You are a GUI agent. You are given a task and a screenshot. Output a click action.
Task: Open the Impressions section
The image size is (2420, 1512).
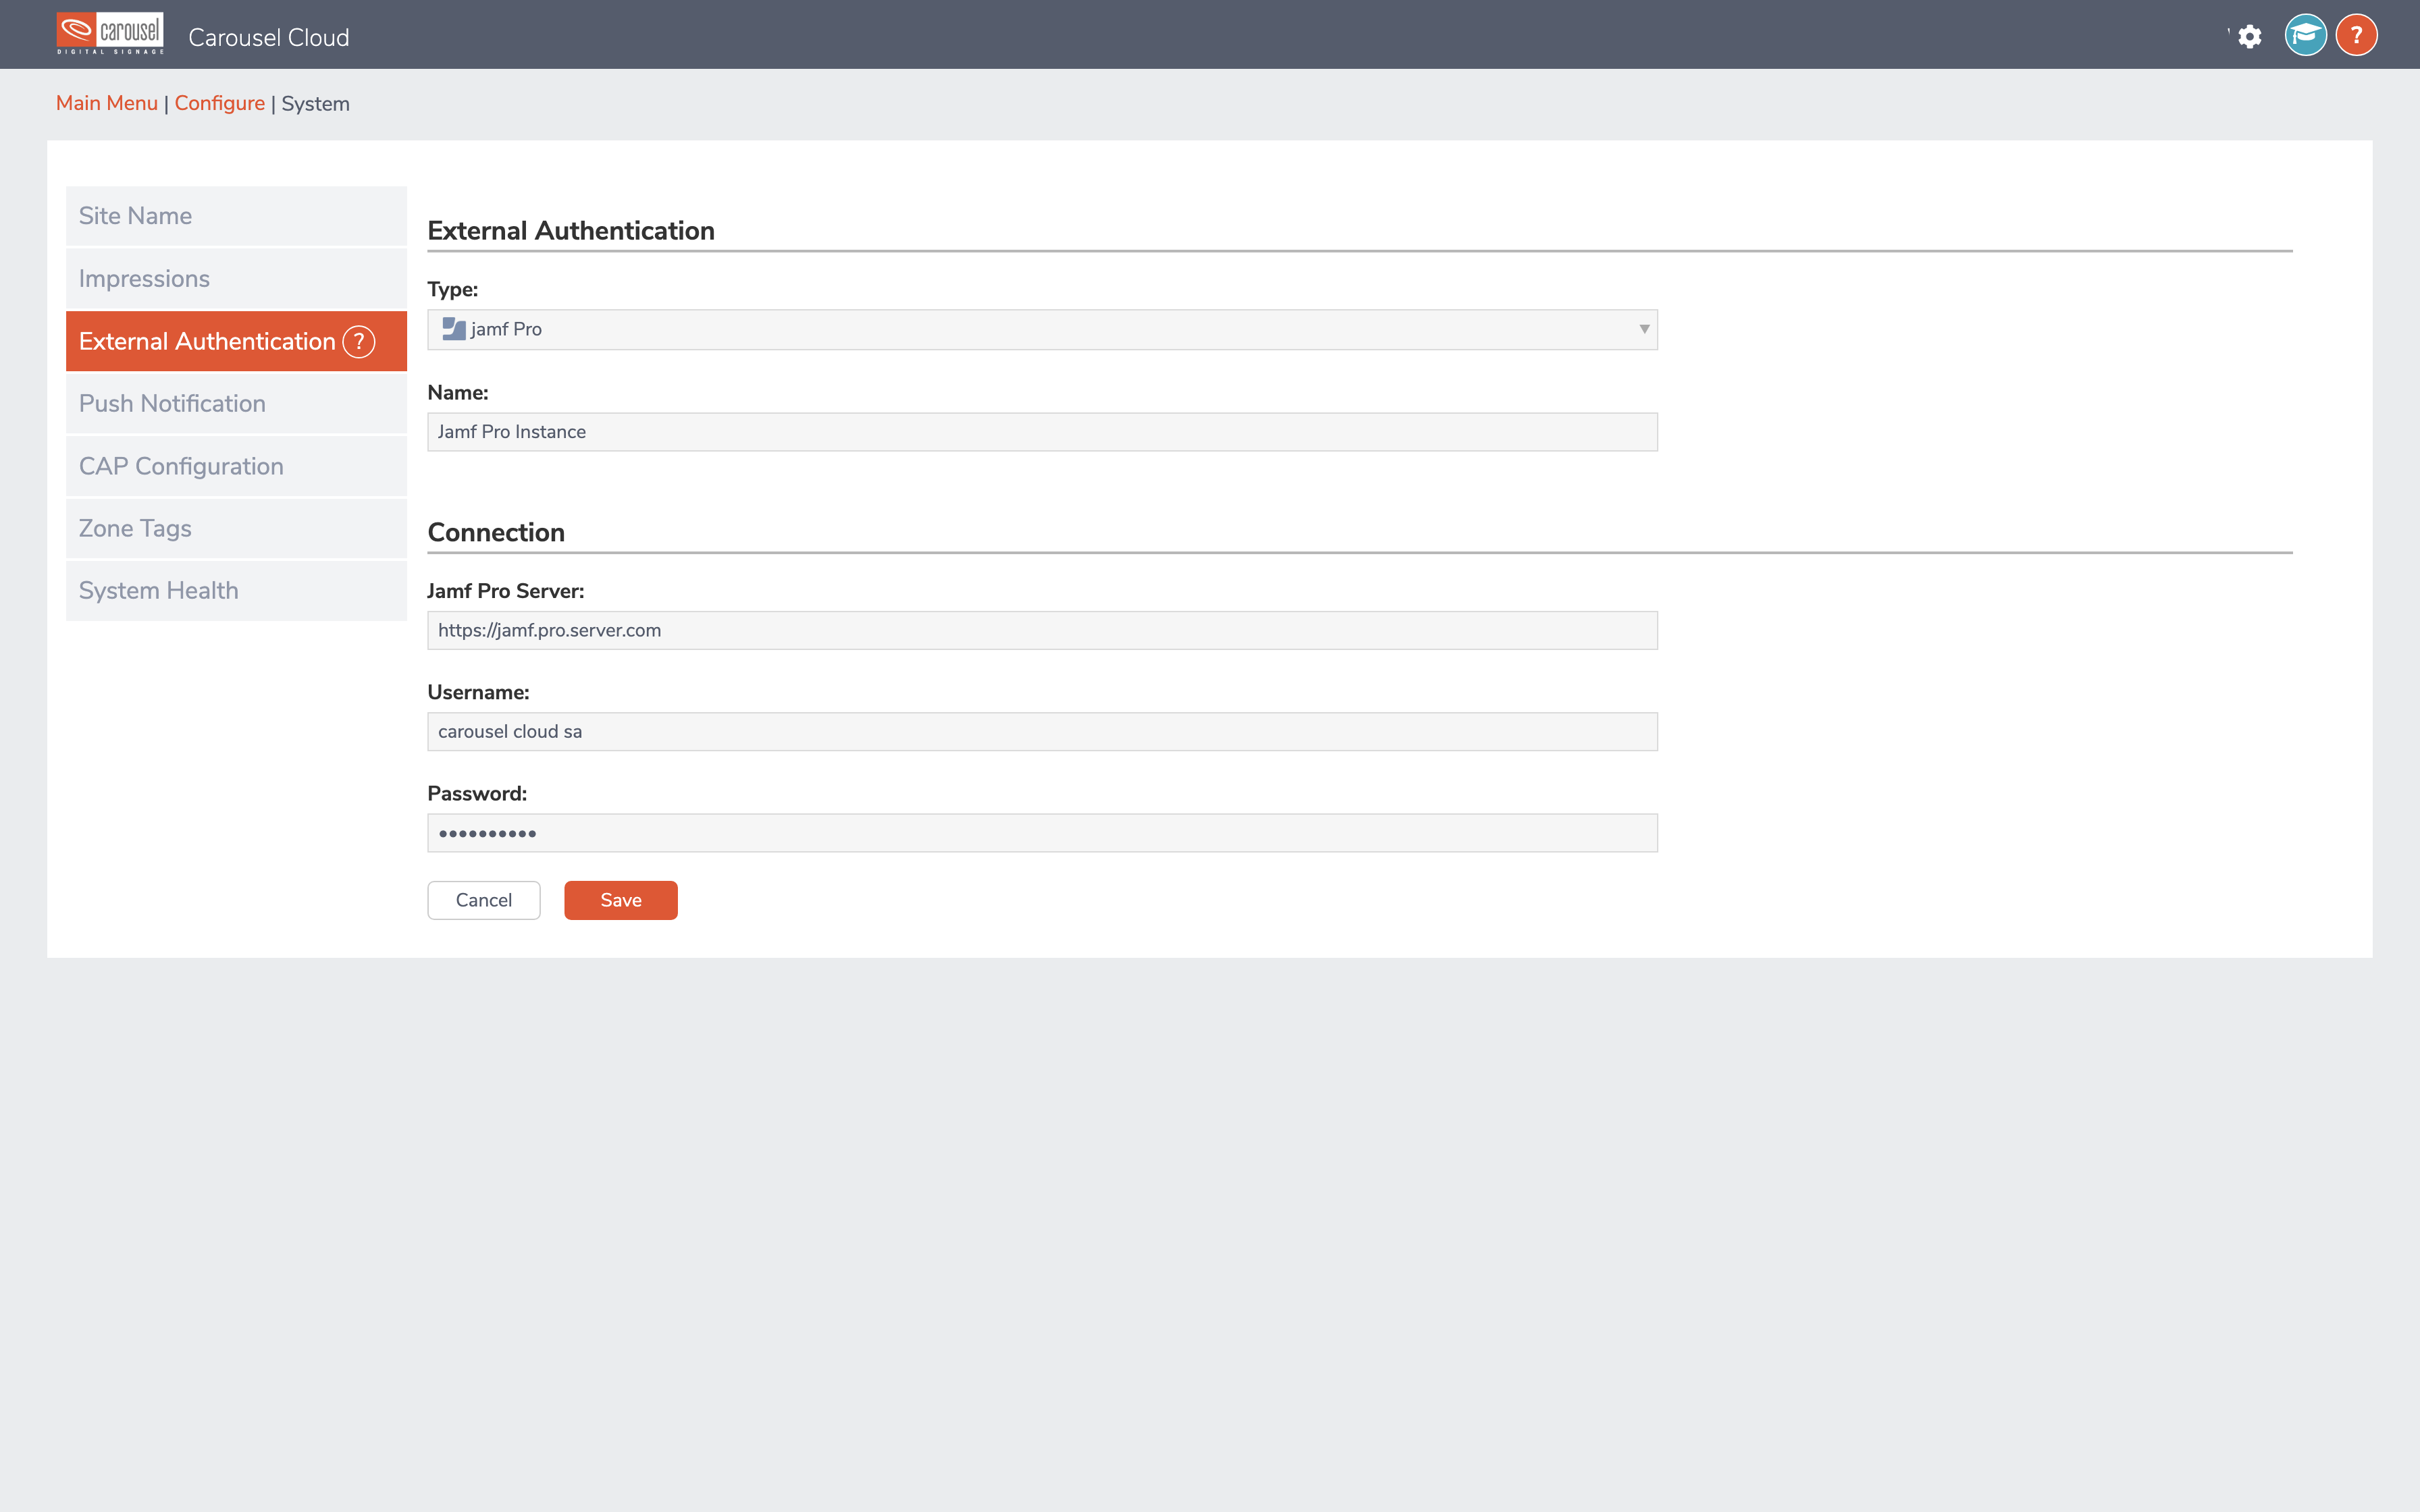click(x=236, y=279)
